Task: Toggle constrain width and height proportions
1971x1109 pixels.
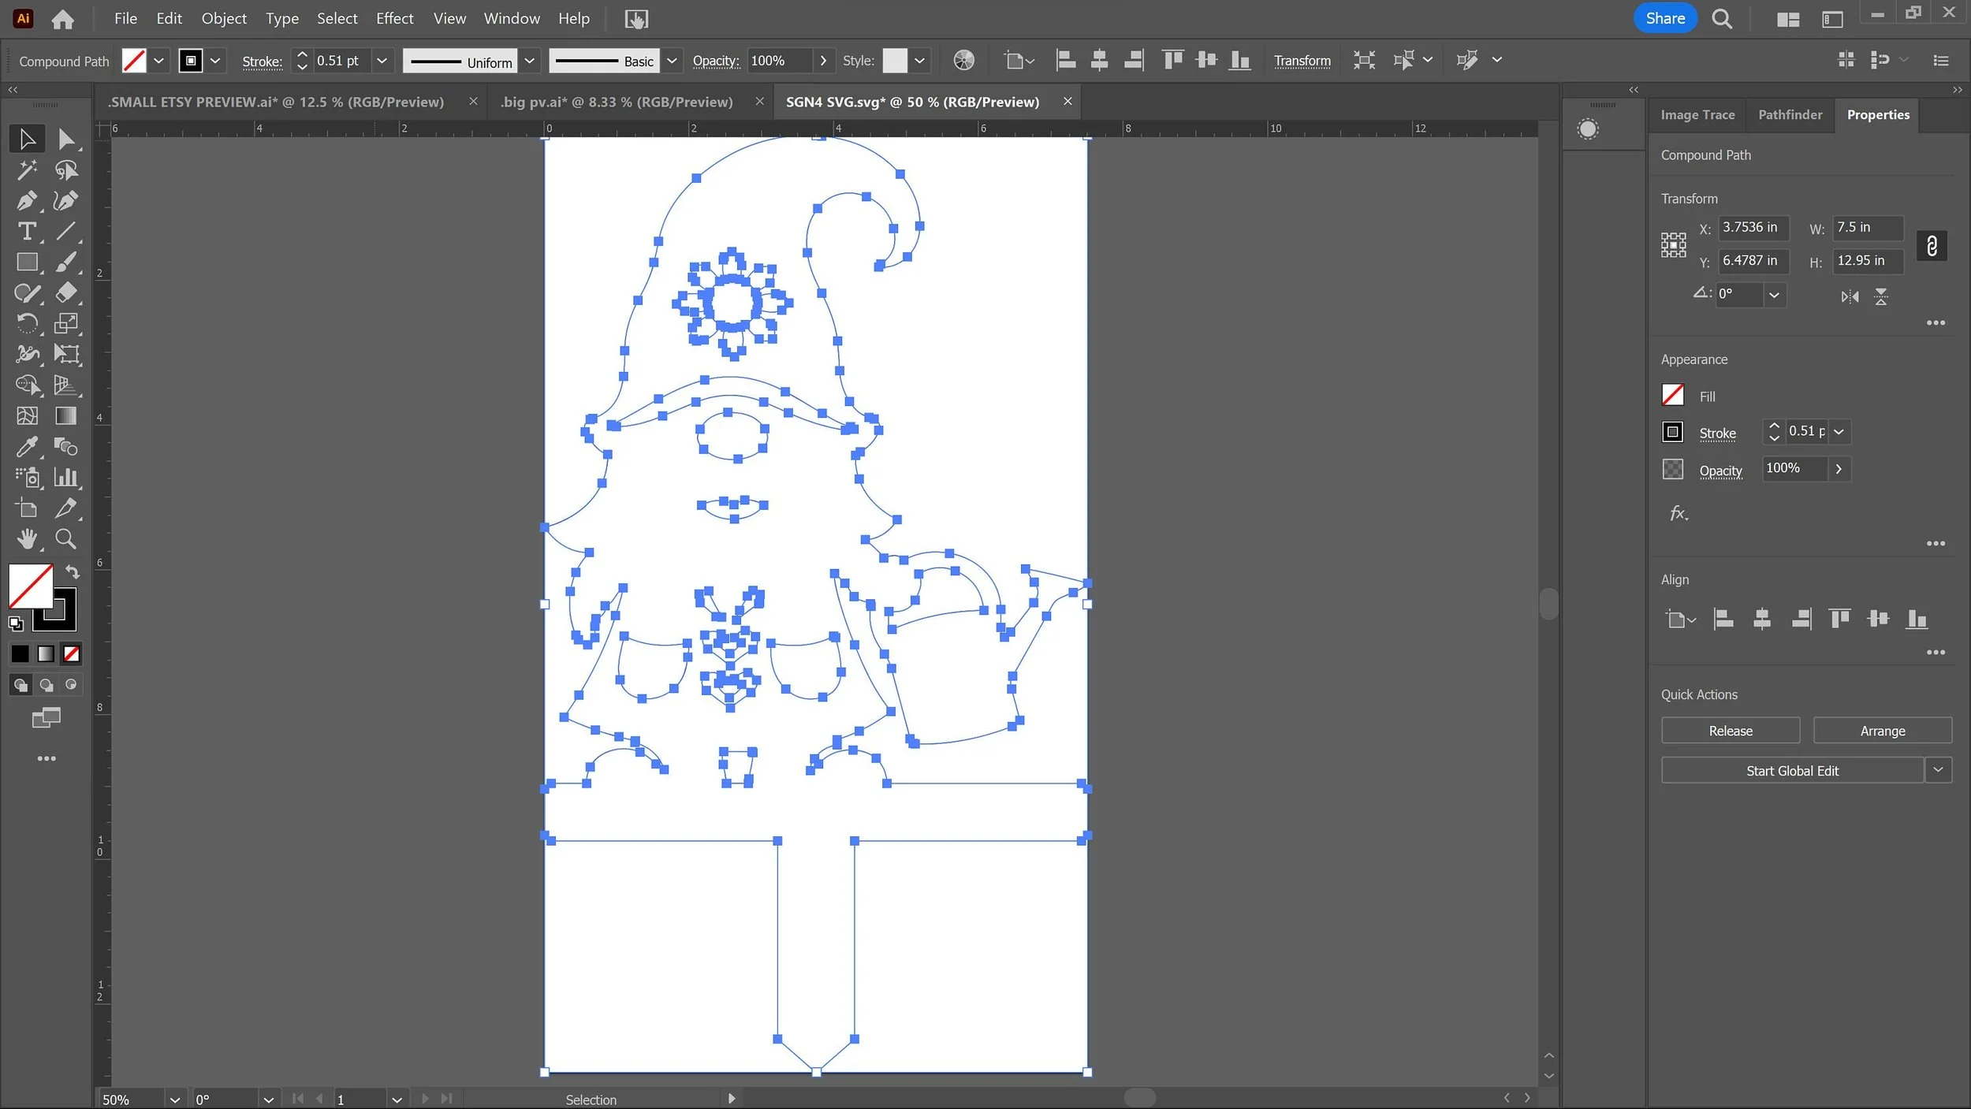Action: pos(1931,245)
